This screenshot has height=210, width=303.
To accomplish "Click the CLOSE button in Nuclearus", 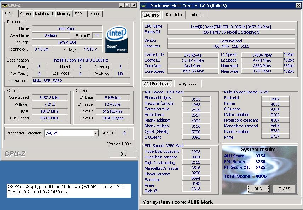I will coord(284,189).
